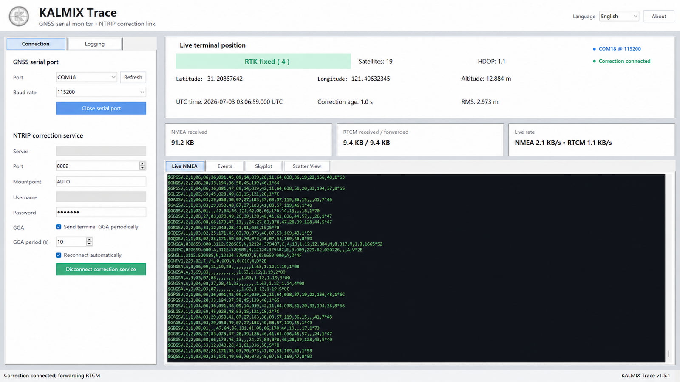
Task: Click the $GNGLL line in the terminal
Action: 235,256
